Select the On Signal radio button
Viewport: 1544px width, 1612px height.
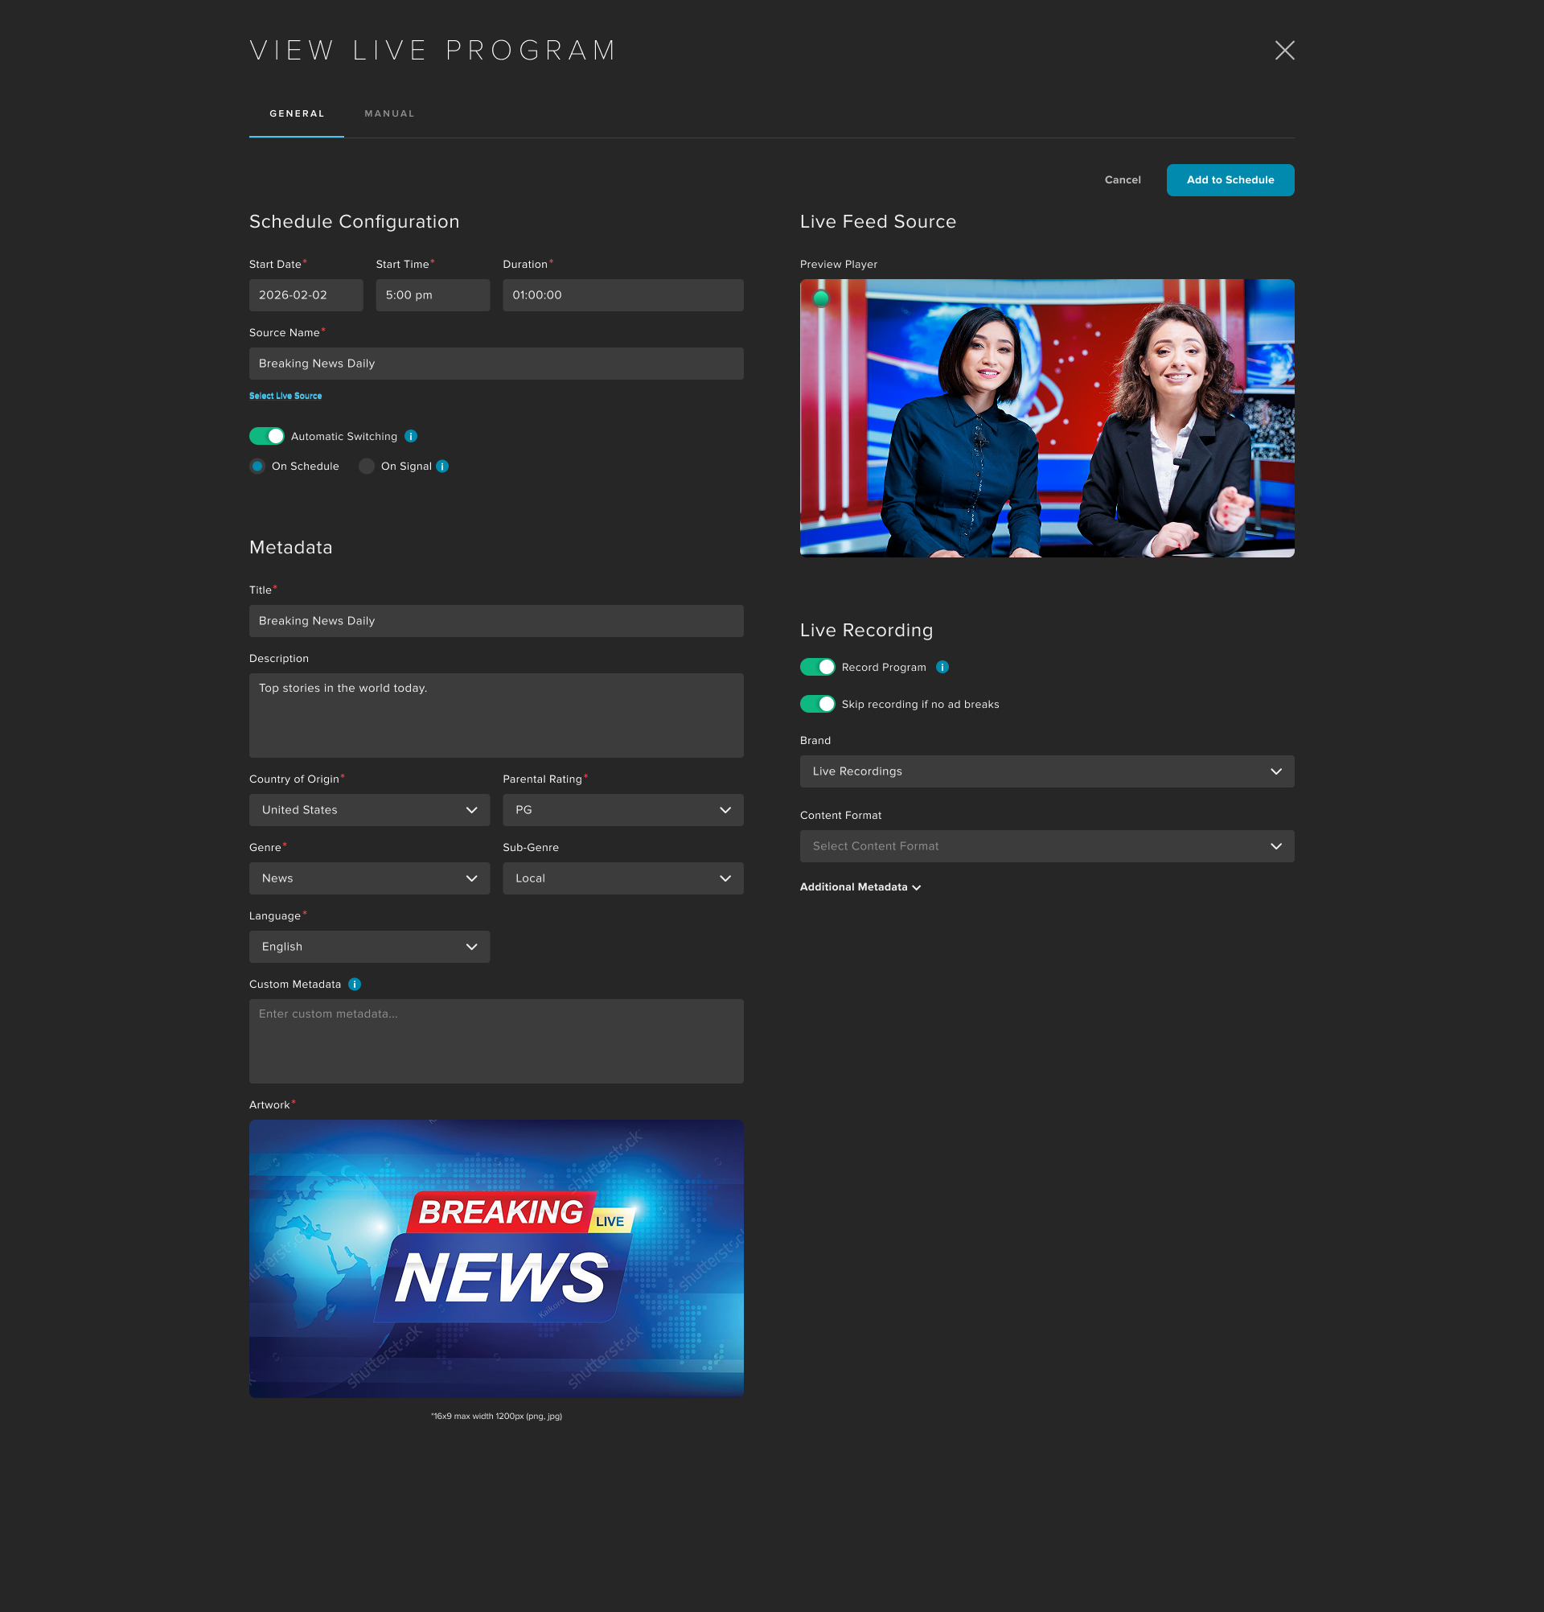(x=367, y=467)
